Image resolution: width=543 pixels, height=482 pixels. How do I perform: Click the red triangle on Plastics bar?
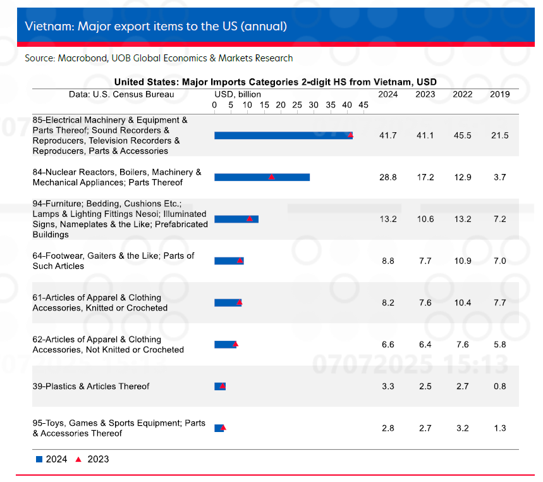click(223, 386)
